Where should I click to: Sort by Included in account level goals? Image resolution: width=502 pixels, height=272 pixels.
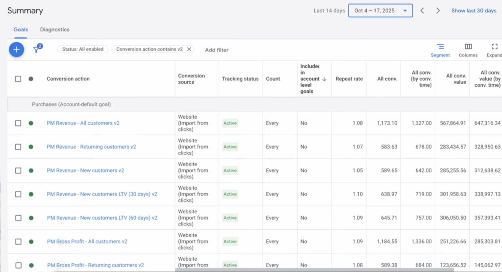click(310, 79)
